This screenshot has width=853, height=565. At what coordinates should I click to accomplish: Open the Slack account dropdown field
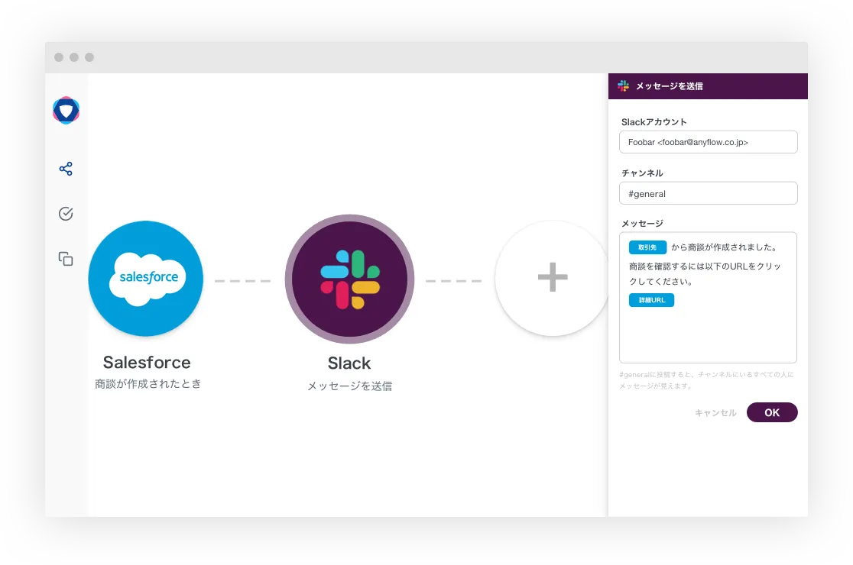pyautogui.click(x=708, y=142)
